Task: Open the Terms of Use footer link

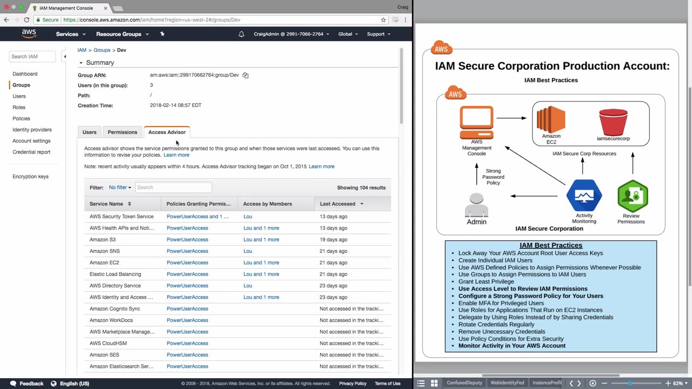Action: (x=388, y=384)
